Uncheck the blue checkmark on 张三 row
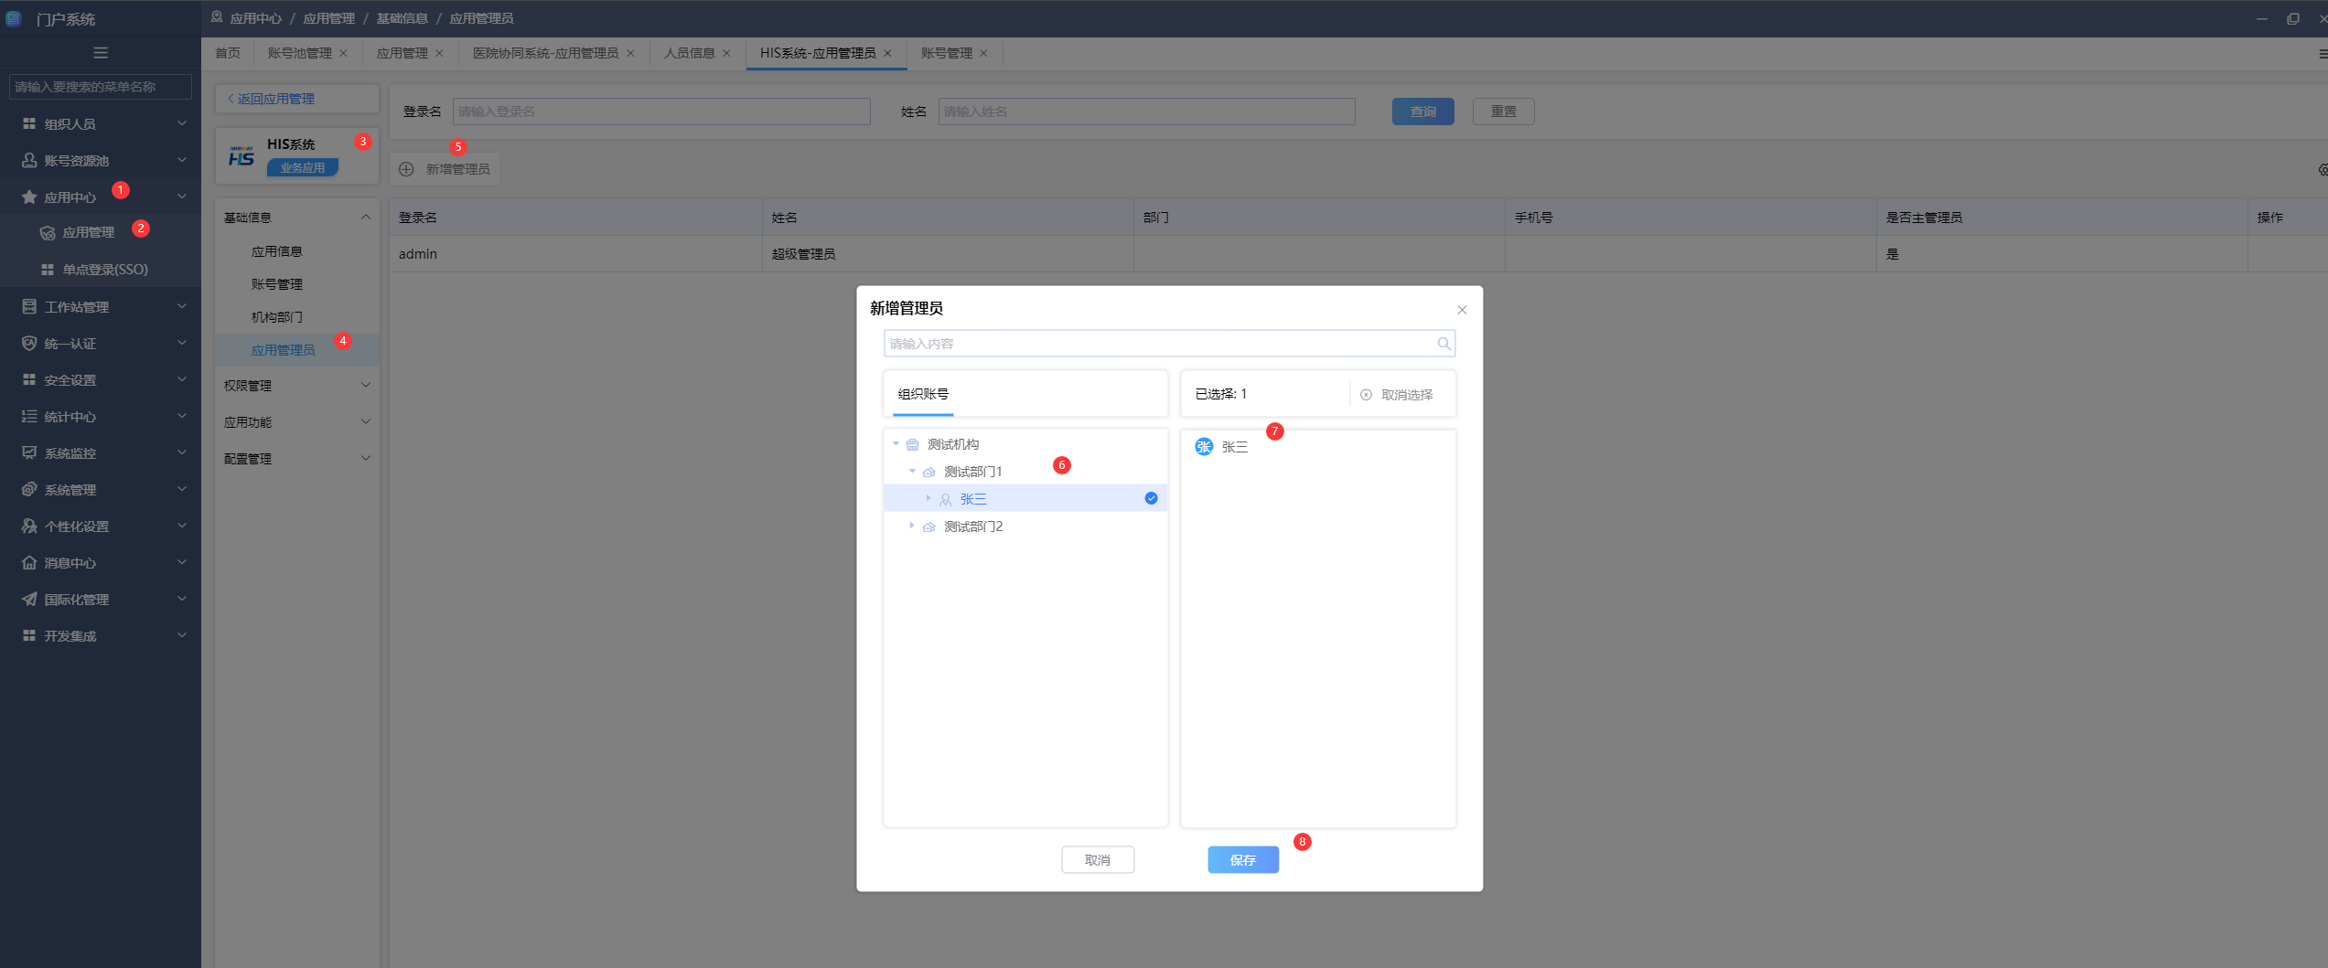 [1151, 498]
